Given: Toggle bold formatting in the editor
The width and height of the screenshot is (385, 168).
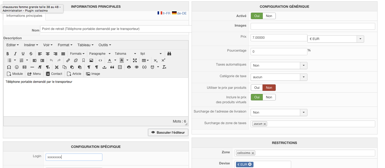Looking at the screenshot, I should [8, 54].
